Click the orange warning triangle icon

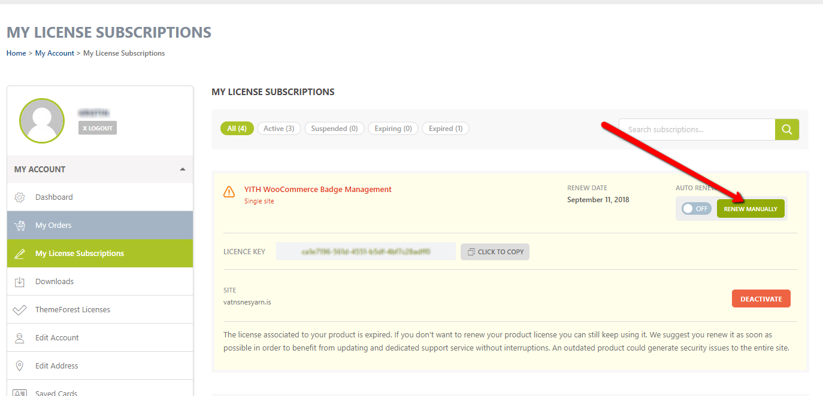tap(229, 191)
